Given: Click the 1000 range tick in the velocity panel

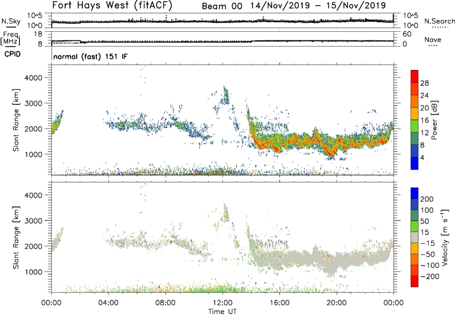Looking at the screenshot, I should click(33, 272).
